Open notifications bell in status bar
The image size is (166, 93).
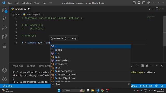click(162, 86)
